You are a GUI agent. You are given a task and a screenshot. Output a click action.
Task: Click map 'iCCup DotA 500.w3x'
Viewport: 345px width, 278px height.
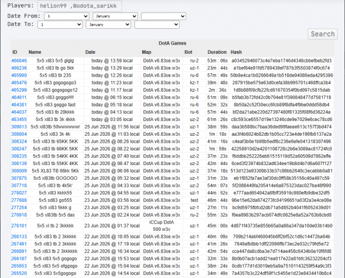pos(162,226)
